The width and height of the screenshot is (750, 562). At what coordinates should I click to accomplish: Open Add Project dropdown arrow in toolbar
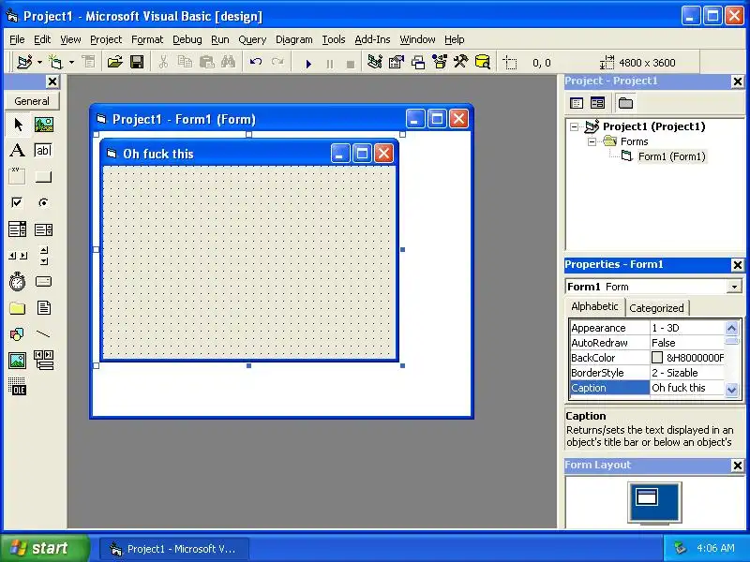click(39, 62)
